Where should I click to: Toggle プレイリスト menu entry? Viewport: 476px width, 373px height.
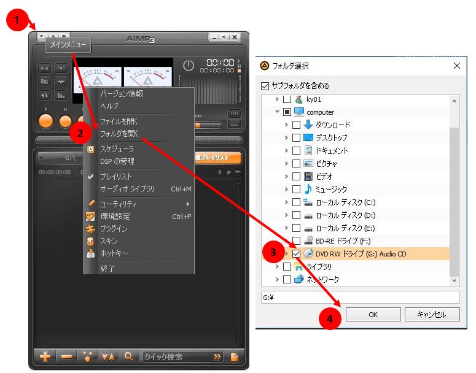[116, 176]
